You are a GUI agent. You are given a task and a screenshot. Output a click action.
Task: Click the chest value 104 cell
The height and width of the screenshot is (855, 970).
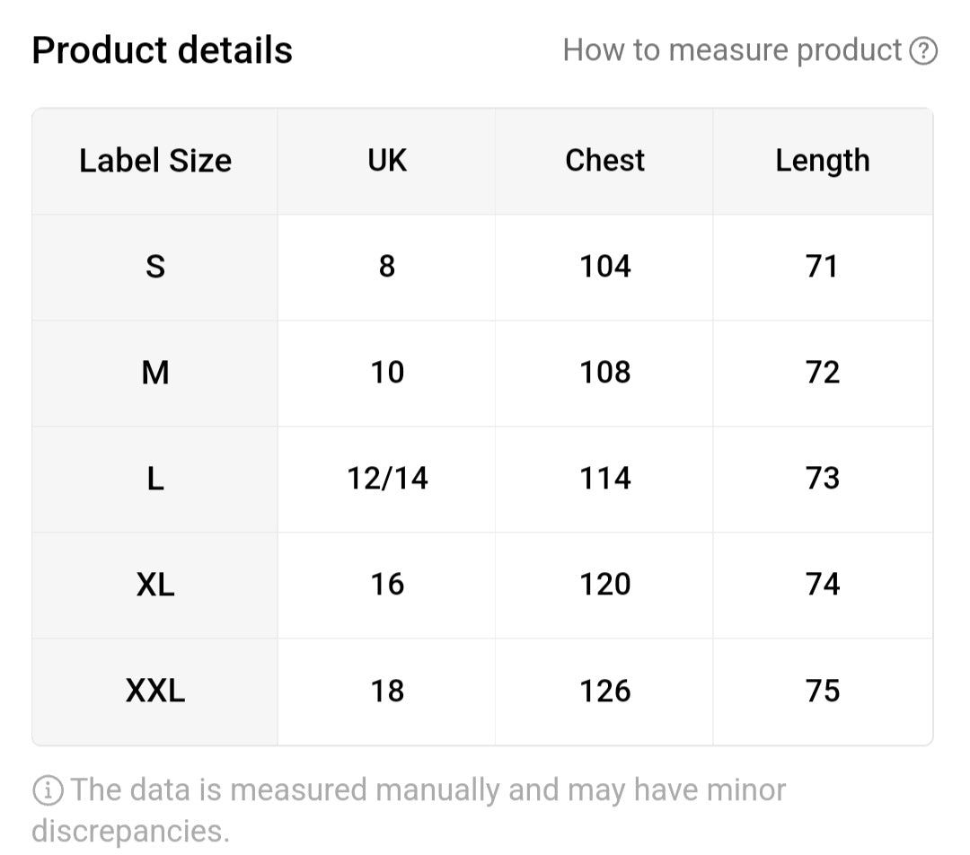pos(604,268)
